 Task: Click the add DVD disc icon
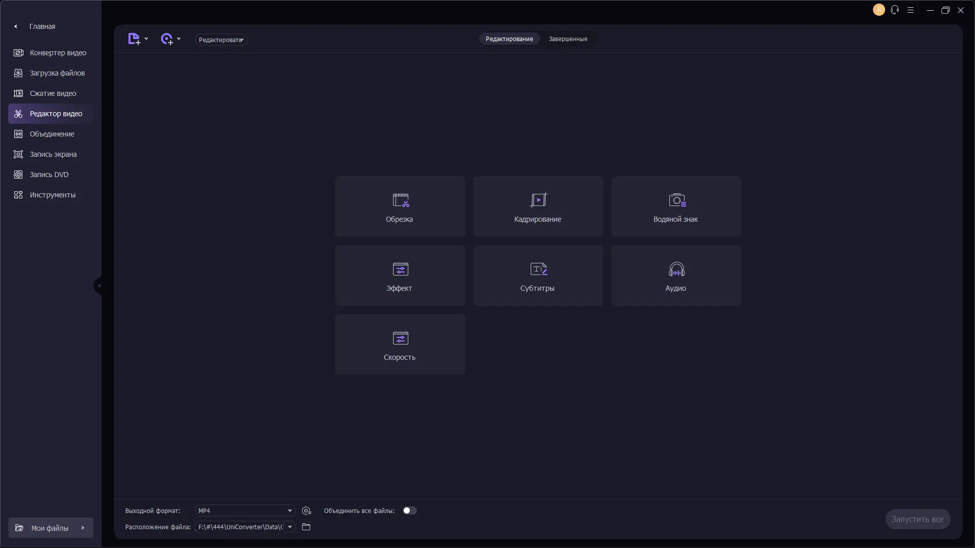coord(167,39)
